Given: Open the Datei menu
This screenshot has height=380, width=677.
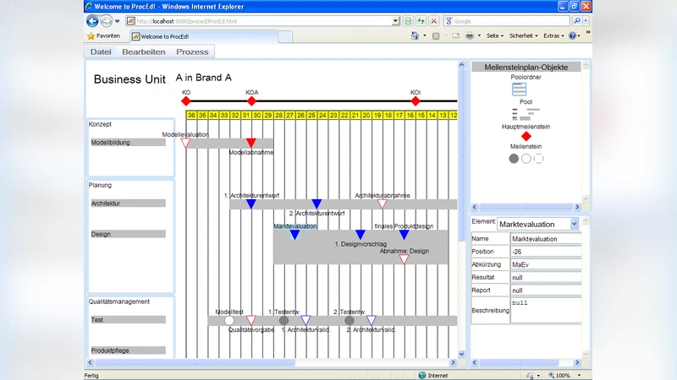Looking at the screenshot, I should click(x=101, y=52).
